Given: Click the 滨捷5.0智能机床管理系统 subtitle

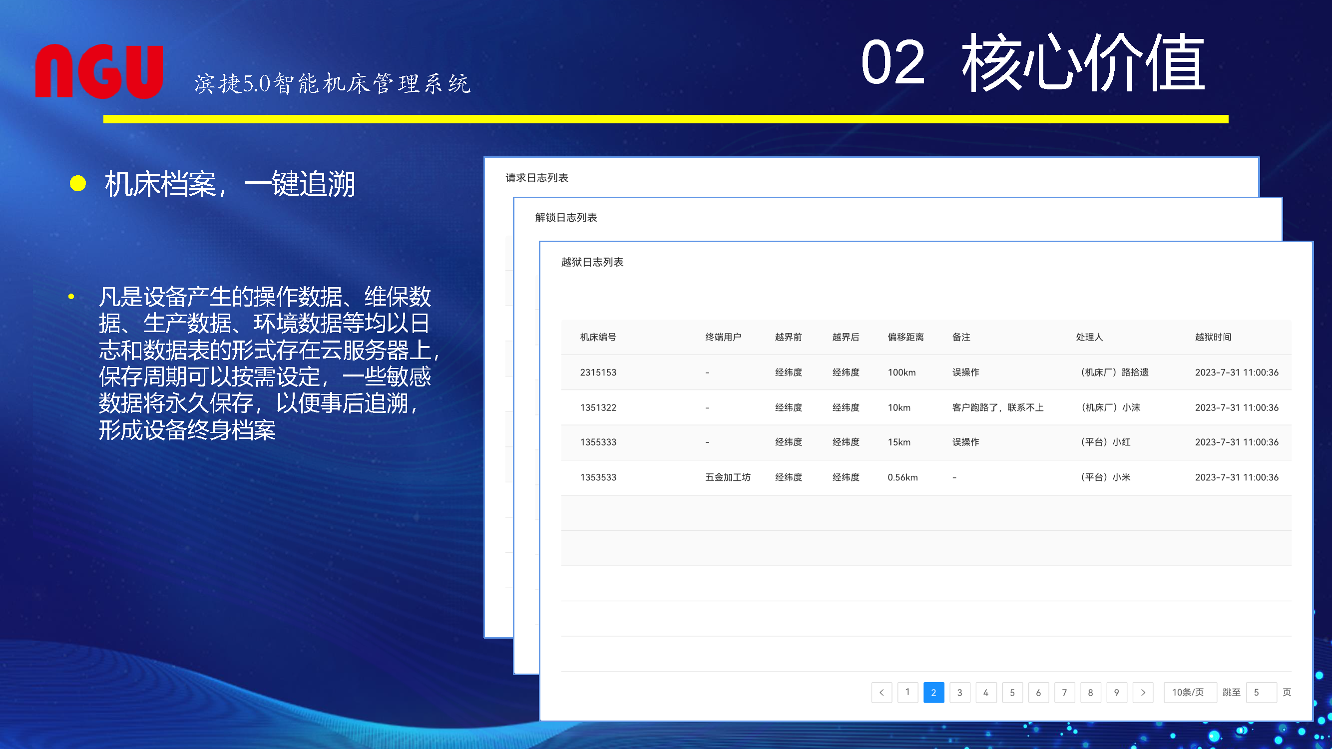Looking at the screenshot, I should coord(333,84).
